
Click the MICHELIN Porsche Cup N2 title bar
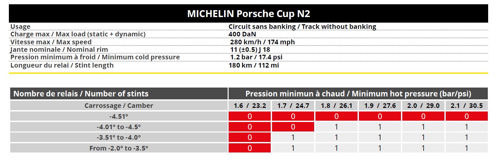pyautogui.click(x=248, y=14)
